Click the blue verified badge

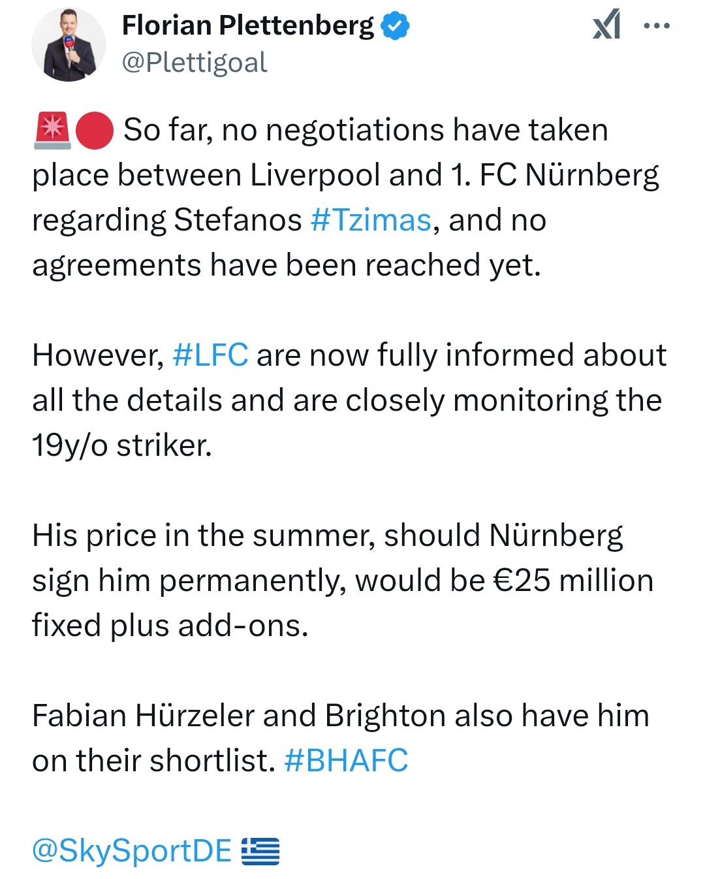(395, 25)
